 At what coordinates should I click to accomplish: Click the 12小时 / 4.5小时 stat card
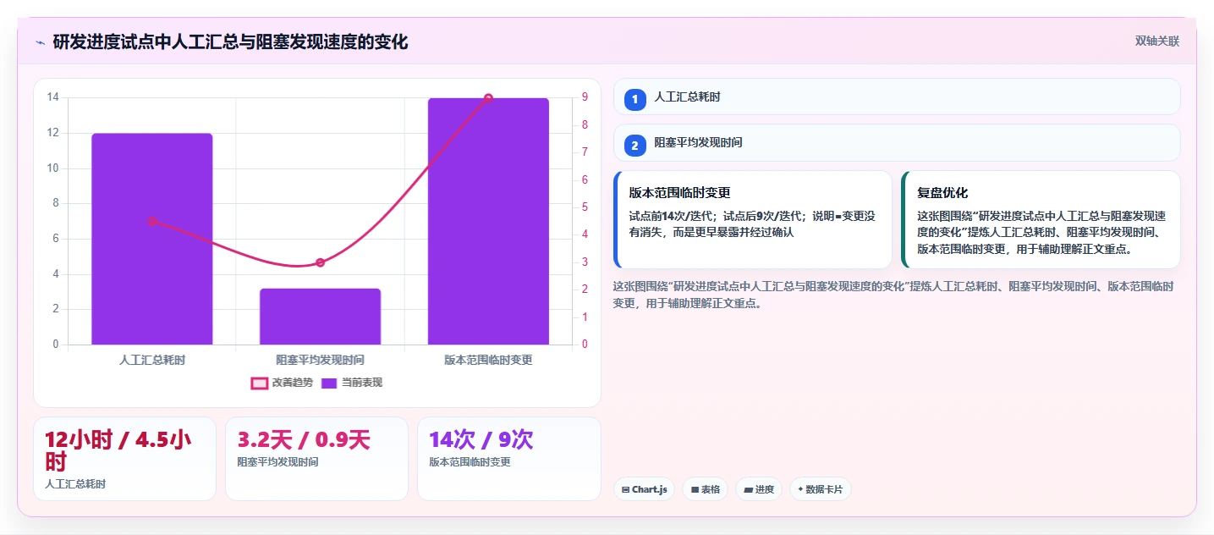(x=124, y=459)
